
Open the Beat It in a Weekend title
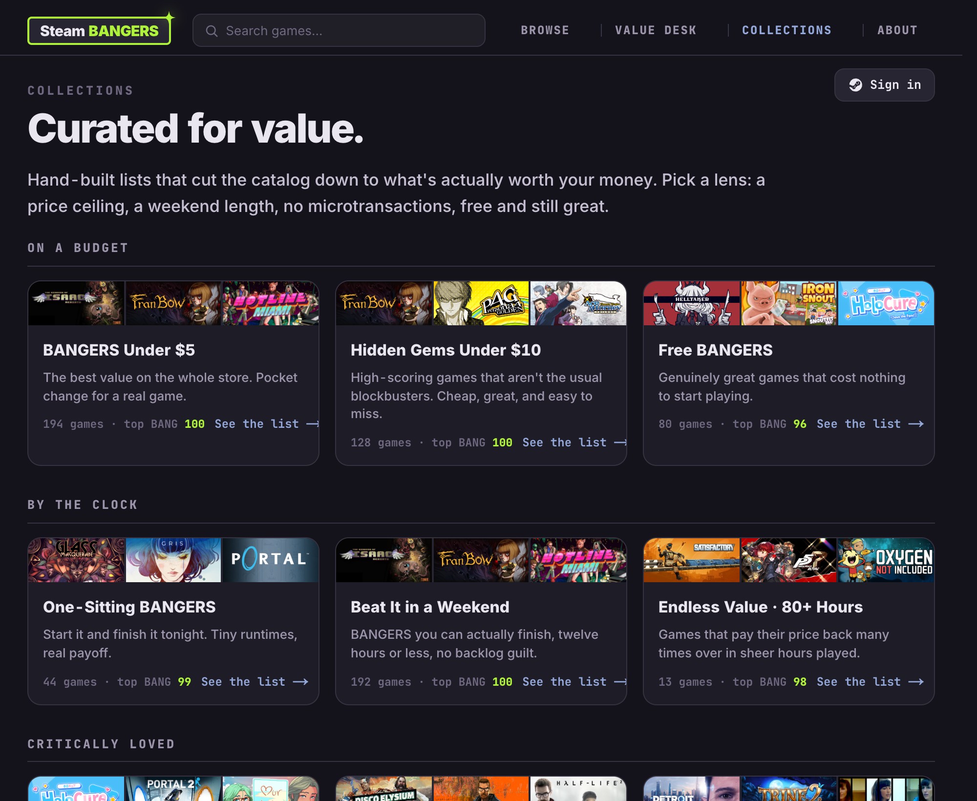430,607
